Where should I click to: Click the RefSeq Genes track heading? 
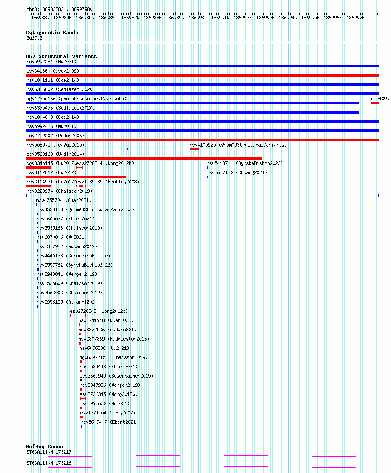pos(44,447)
